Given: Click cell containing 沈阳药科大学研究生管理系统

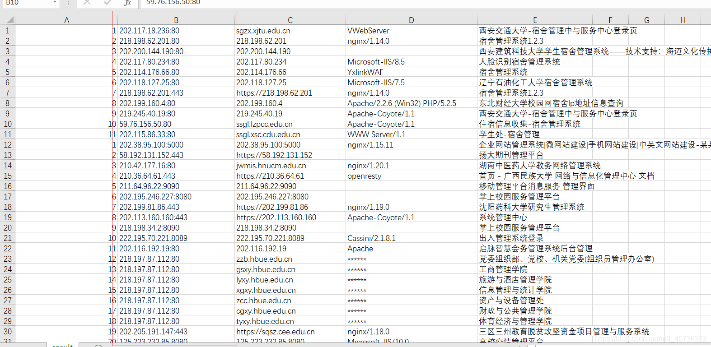Looking at the screenshot, I should (x=535, y=207).
